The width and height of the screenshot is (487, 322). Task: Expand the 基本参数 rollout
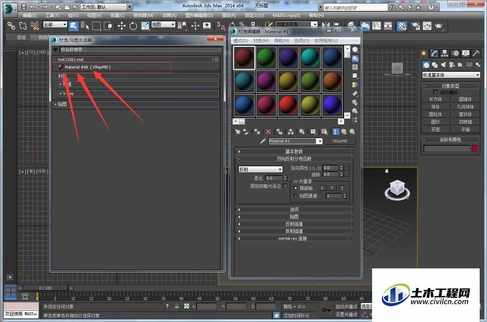(x=294, y=152)
